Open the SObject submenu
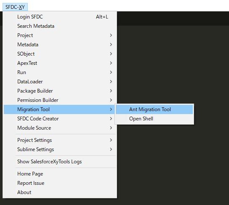This screenshot has height=205, width=229. [x=60, y=54]
